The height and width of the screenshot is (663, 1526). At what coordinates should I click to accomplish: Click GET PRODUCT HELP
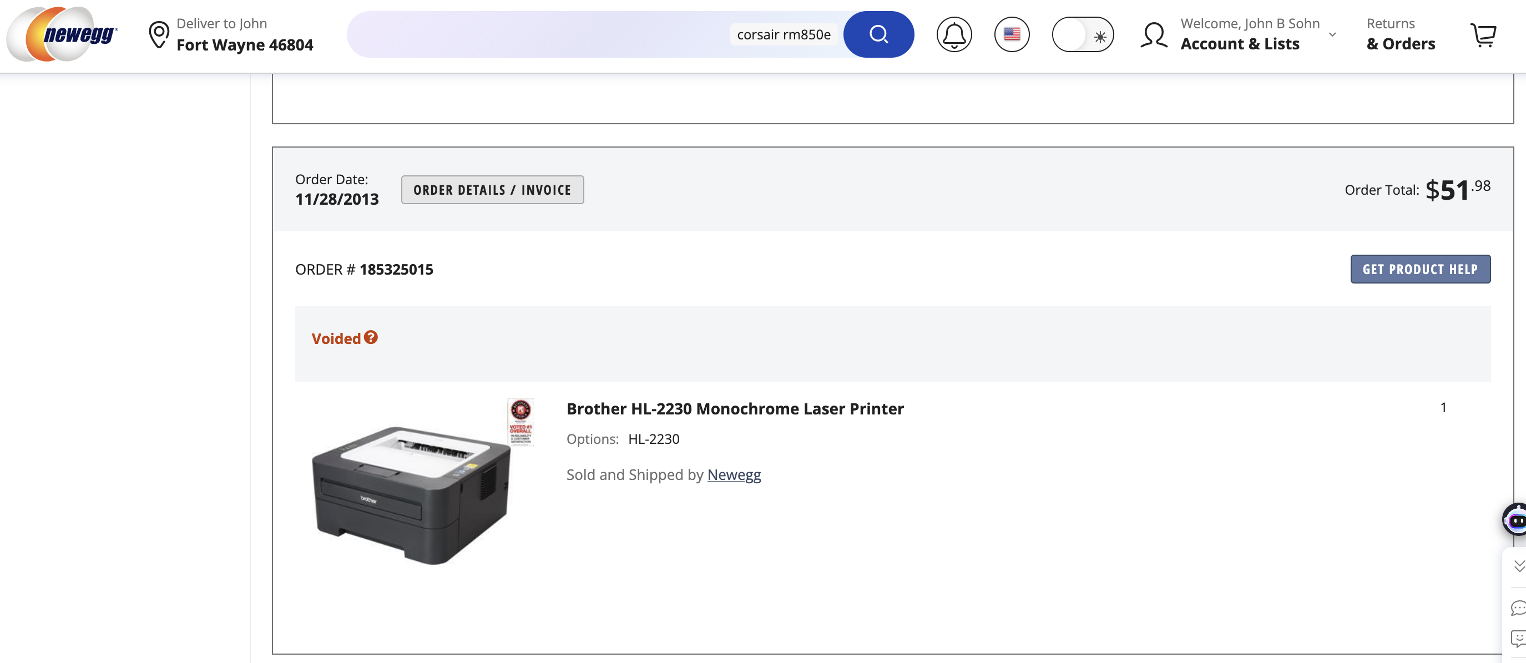coord(1420,269)
